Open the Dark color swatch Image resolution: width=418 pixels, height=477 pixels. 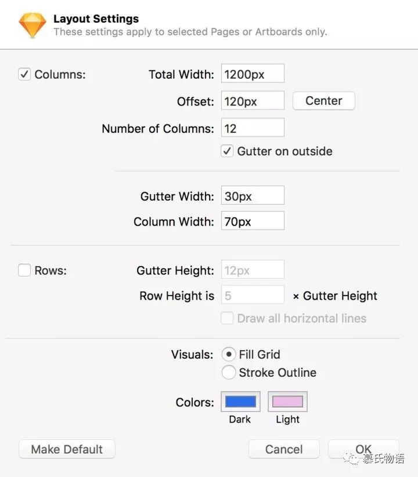pyautogui.click(x=240, y=402)
